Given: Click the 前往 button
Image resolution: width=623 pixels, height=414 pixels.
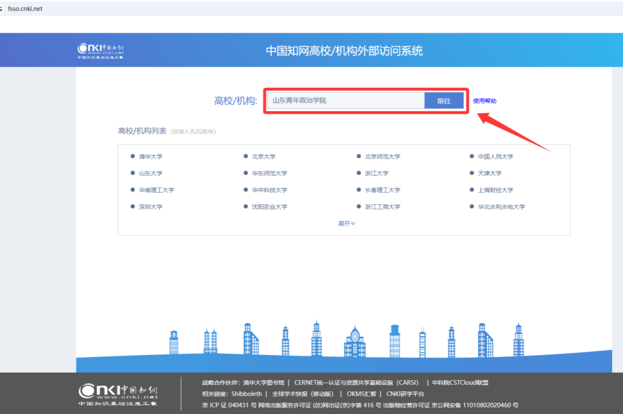Looking at the screenshot, I should pos(444,101).
